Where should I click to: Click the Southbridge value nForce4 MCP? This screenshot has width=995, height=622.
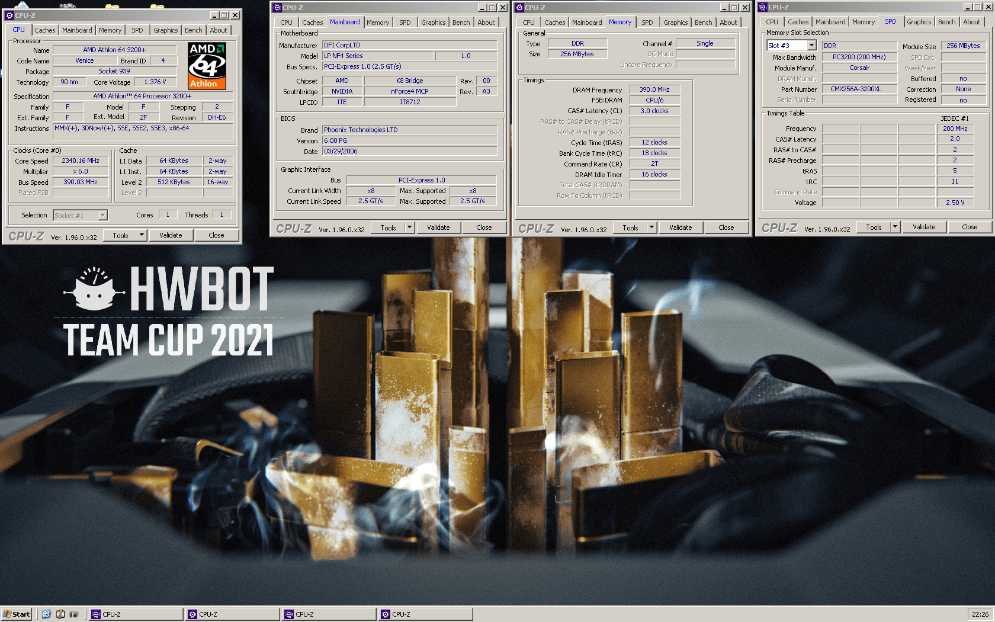click(x=410, y=91)
